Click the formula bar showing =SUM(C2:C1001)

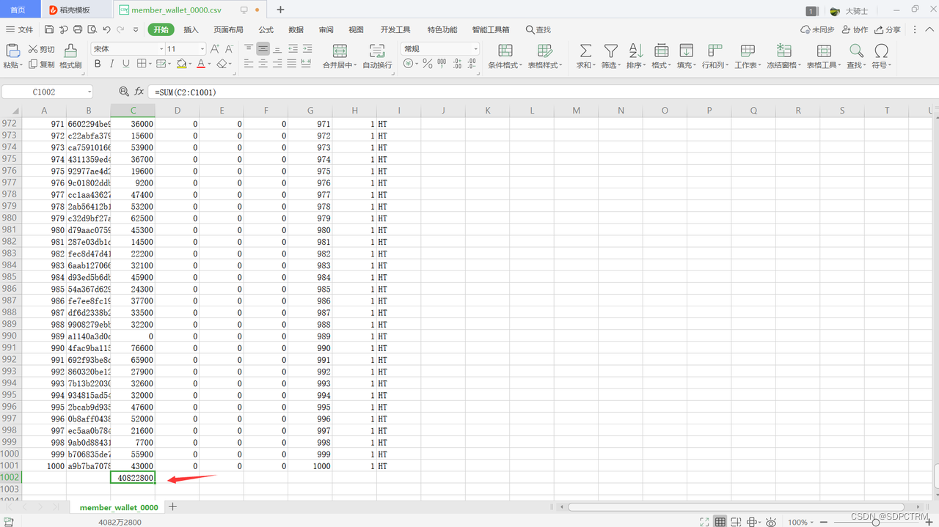541,92
